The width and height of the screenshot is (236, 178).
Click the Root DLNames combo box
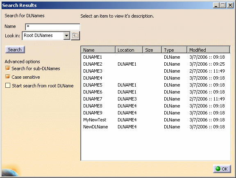46,36
